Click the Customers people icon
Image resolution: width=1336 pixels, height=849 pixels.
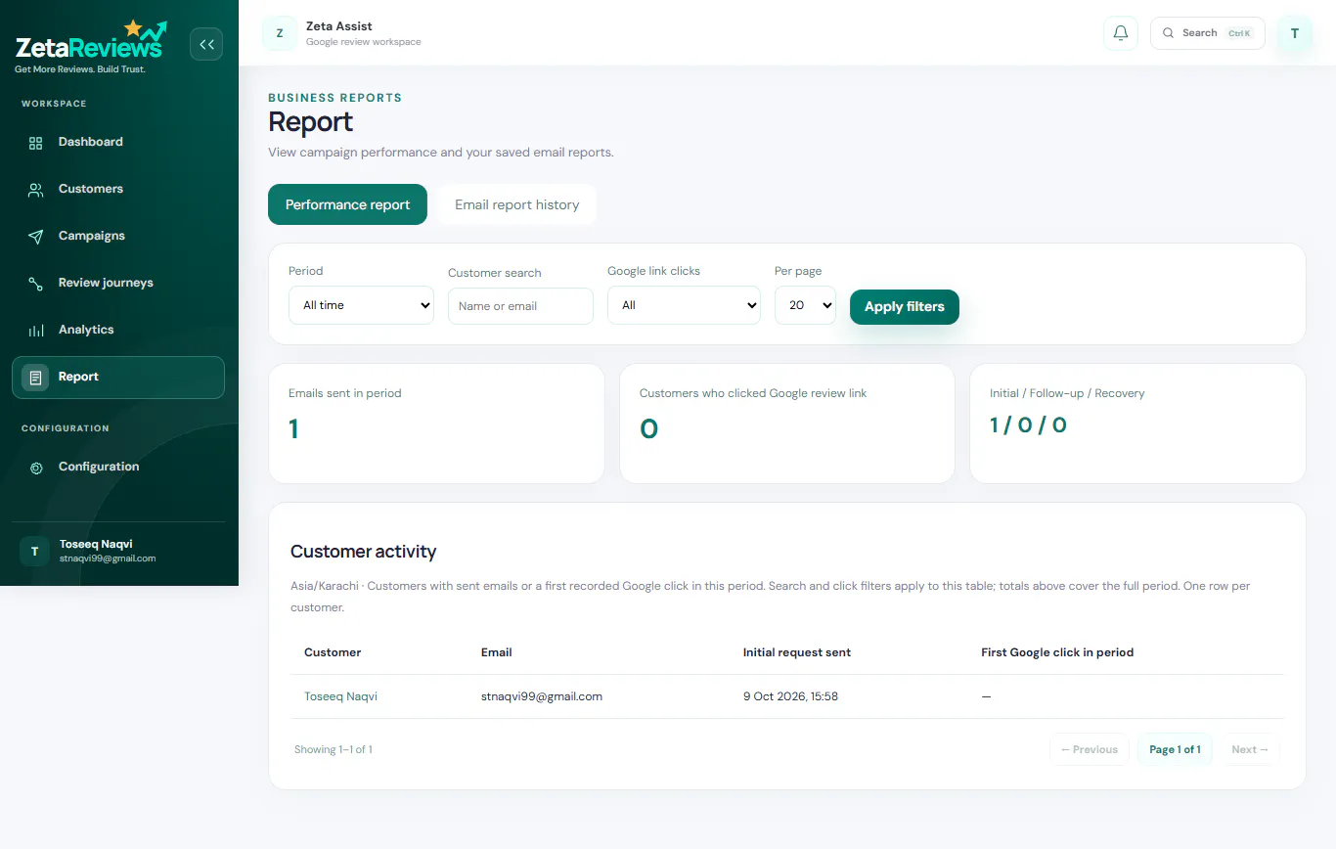pos(36,190)
